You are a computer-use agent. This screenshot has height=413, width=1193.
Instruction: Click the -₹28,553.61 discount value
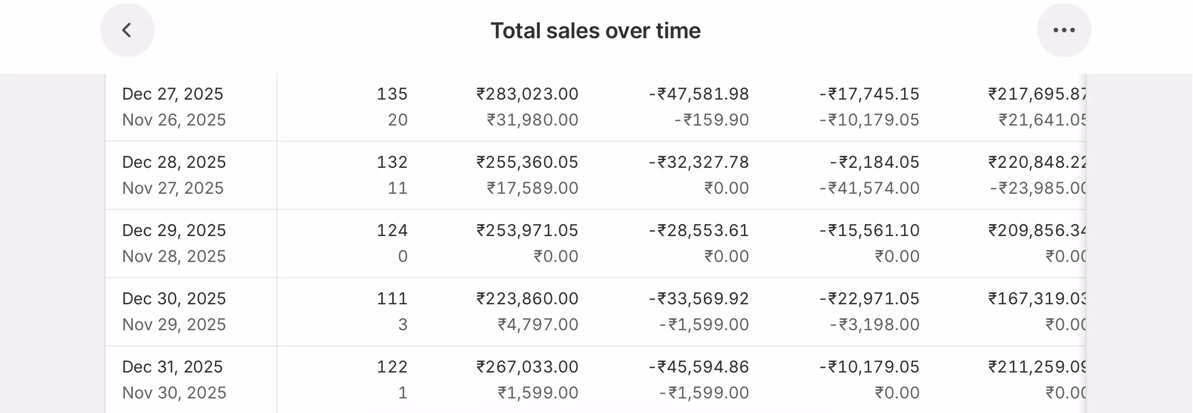(x=698, y=230)
